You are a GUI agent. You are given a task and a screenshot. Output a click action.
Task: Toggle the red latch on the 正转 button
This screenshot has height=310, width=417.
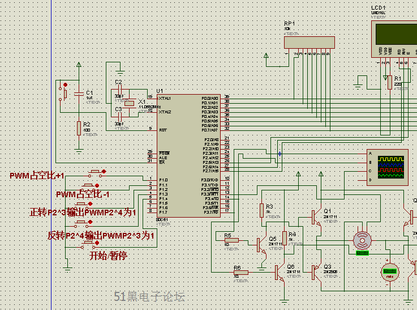point(90,203)
